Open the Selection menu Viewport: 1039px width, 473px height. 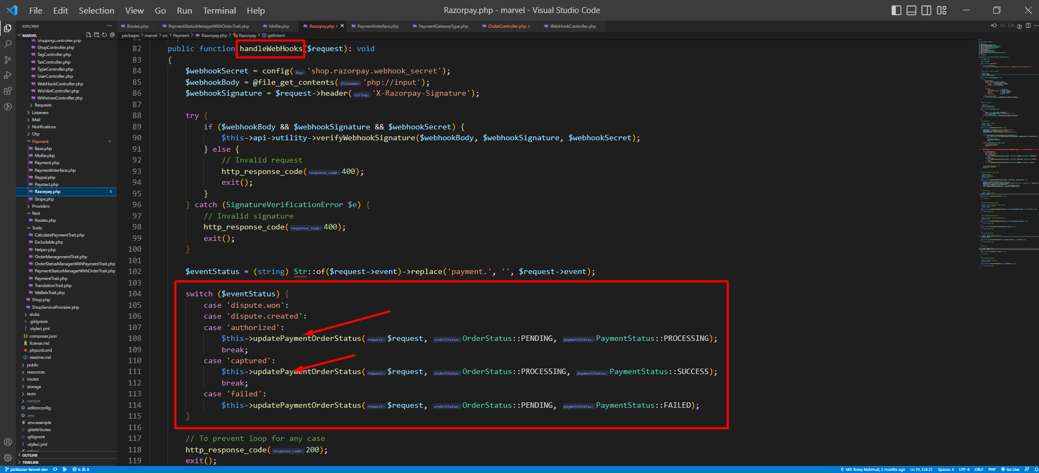tap(96, 10)
